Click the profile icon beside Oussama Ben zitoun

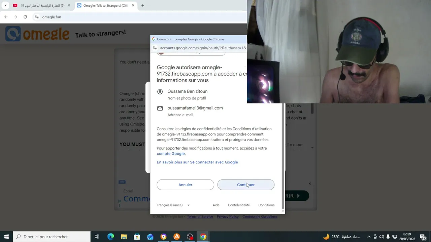tap(160, 91)
